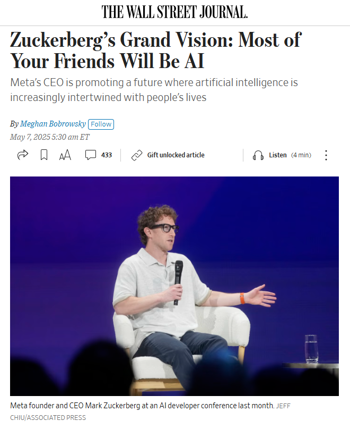The height and width of the screenshot is (429, 350).
Task: Open Meghan Bobrowsky author page
Action: click(x=53, y=124)
